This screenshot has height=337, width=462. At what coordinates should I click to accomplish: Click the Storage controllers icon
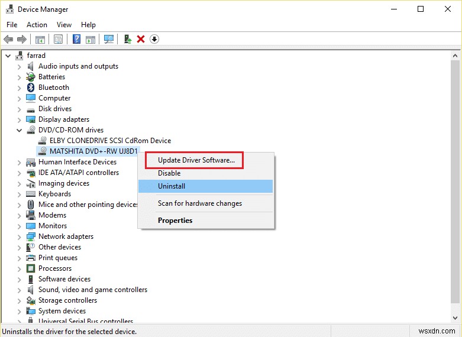point(31,300)
